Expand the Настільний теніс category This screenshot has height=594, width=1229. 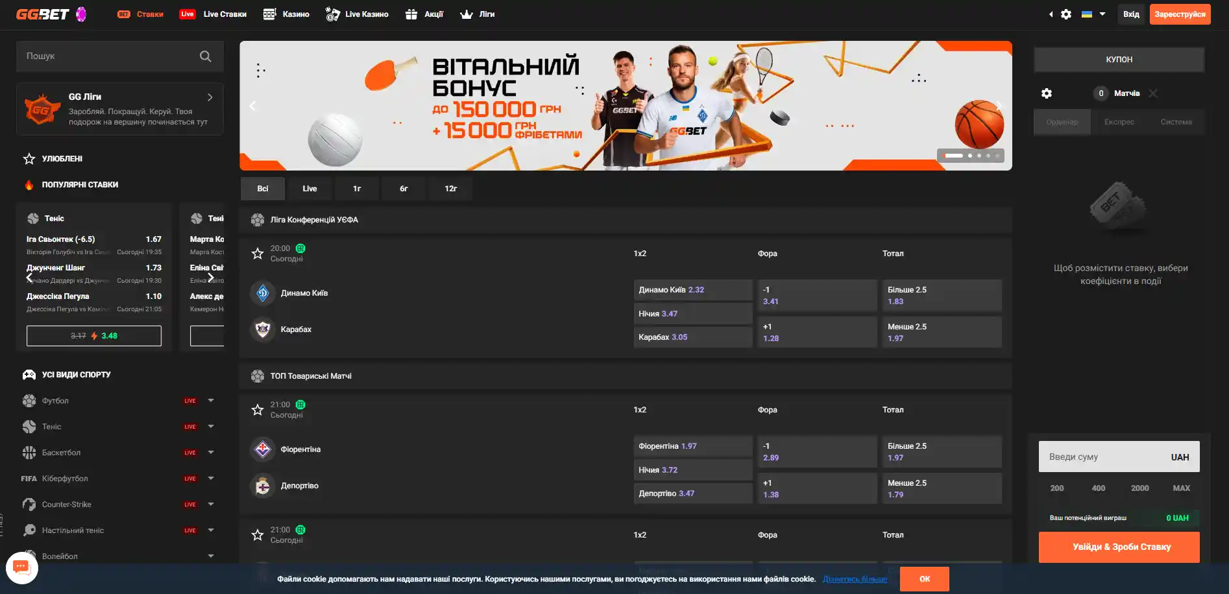211,530
